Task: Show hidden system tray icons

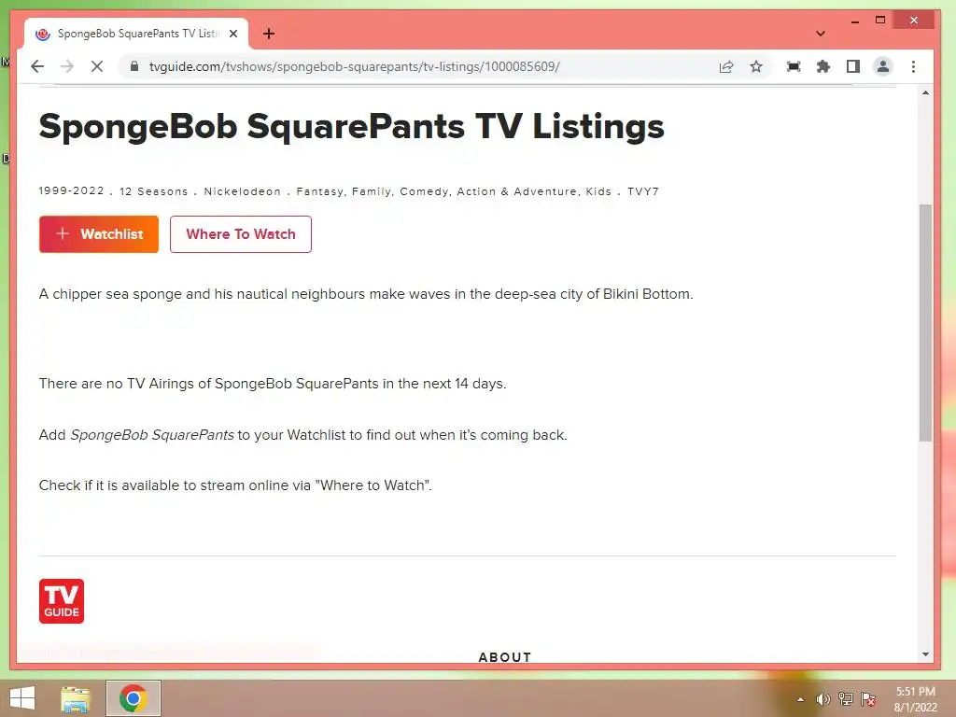Action: (x=800, y=699)
